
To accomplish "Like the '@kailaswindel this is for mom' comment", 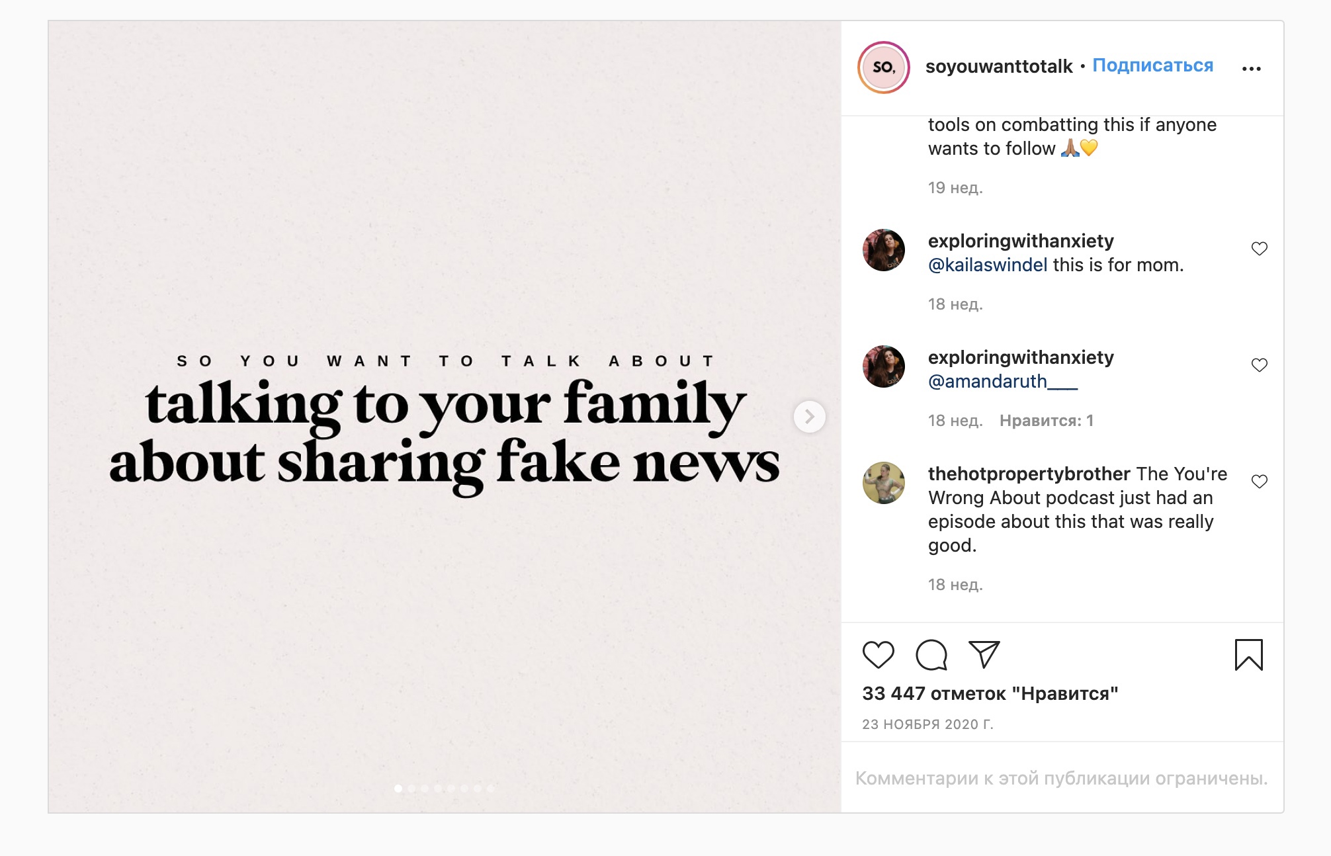I will [x=1259, y=249].
